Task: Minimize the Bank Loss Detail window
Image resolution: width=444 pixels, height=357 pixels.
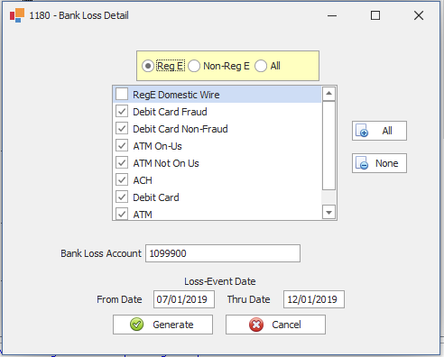Action: pyautogui.click(x=332, y=15)
